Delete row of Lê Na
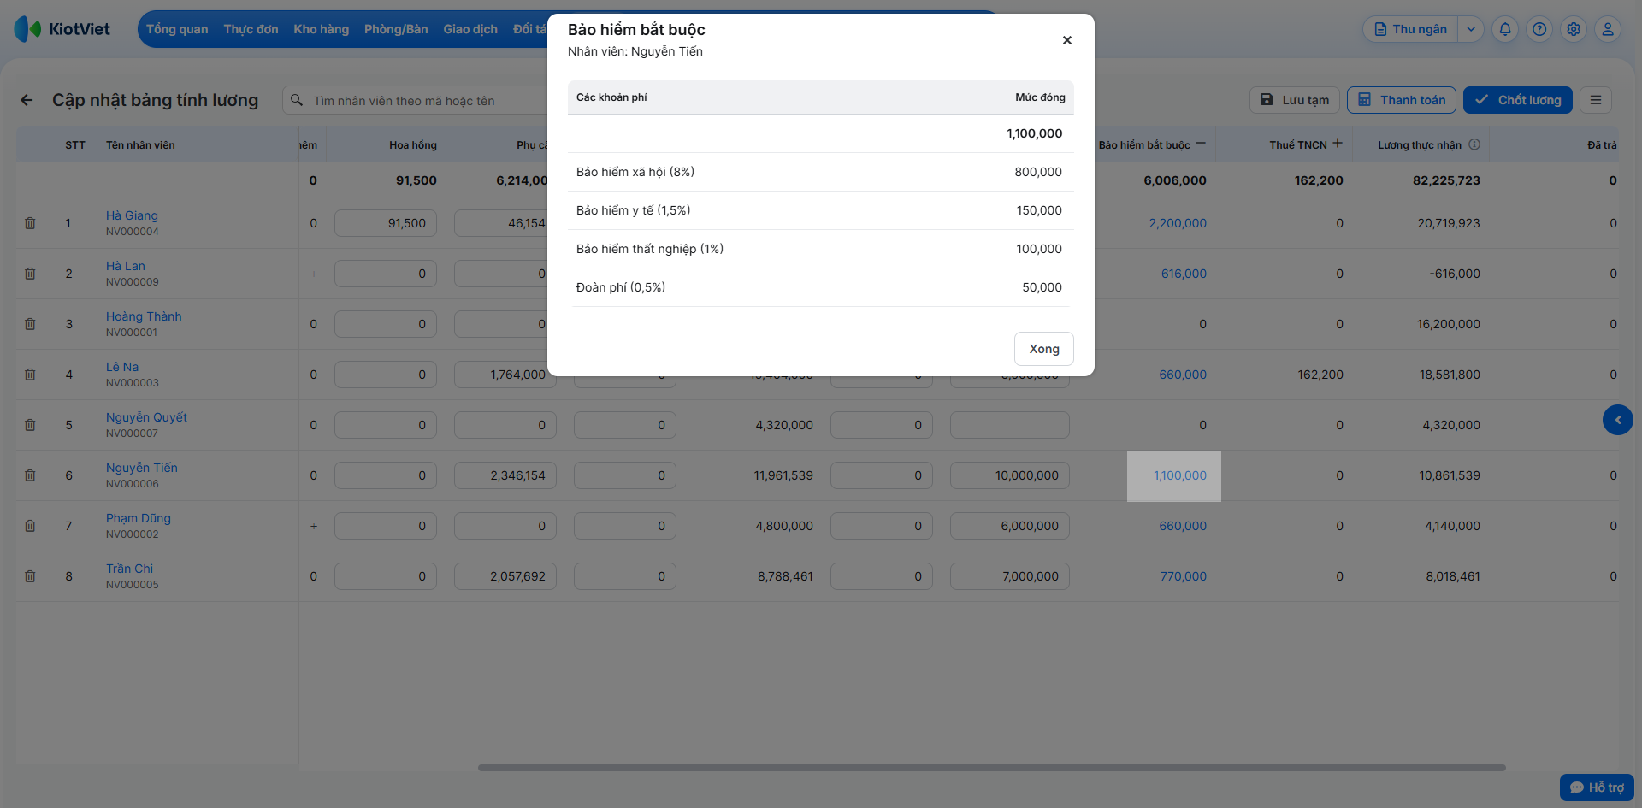 point(30,375)
